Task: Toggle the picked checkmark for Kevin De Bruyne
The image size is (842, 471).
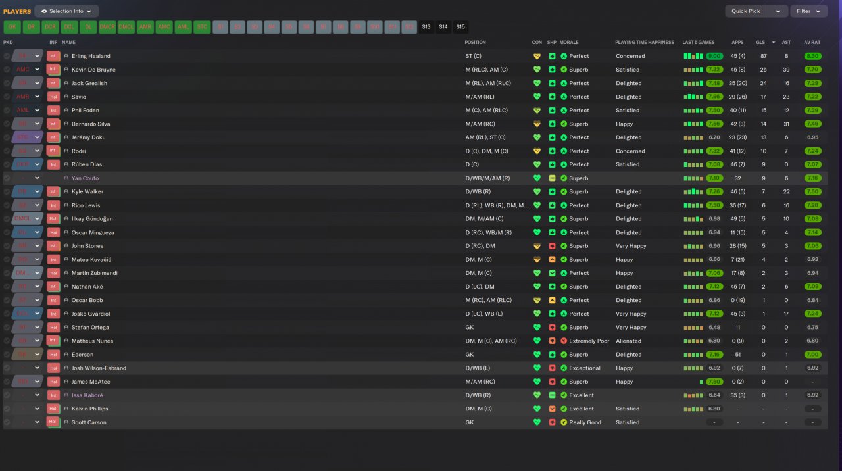Action: pos(7,70)
